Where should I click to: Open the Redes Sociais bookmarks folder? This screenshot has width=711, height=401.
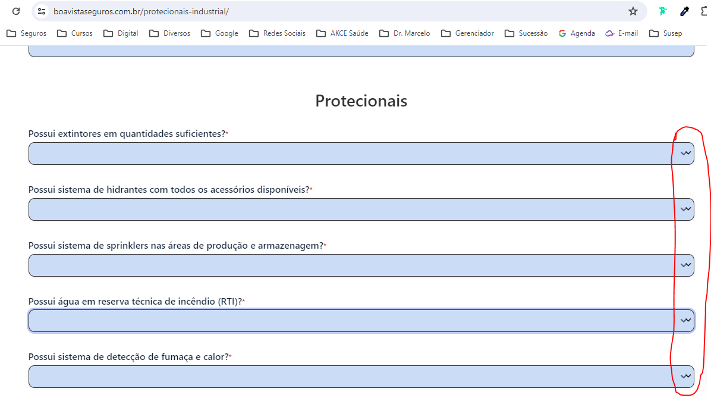point(277,33)
